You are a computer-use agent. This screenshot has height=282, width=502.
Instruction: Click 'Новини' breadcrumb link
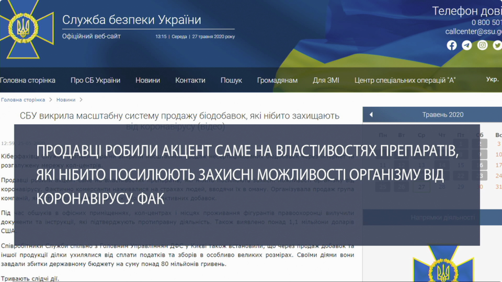(66, 100)
